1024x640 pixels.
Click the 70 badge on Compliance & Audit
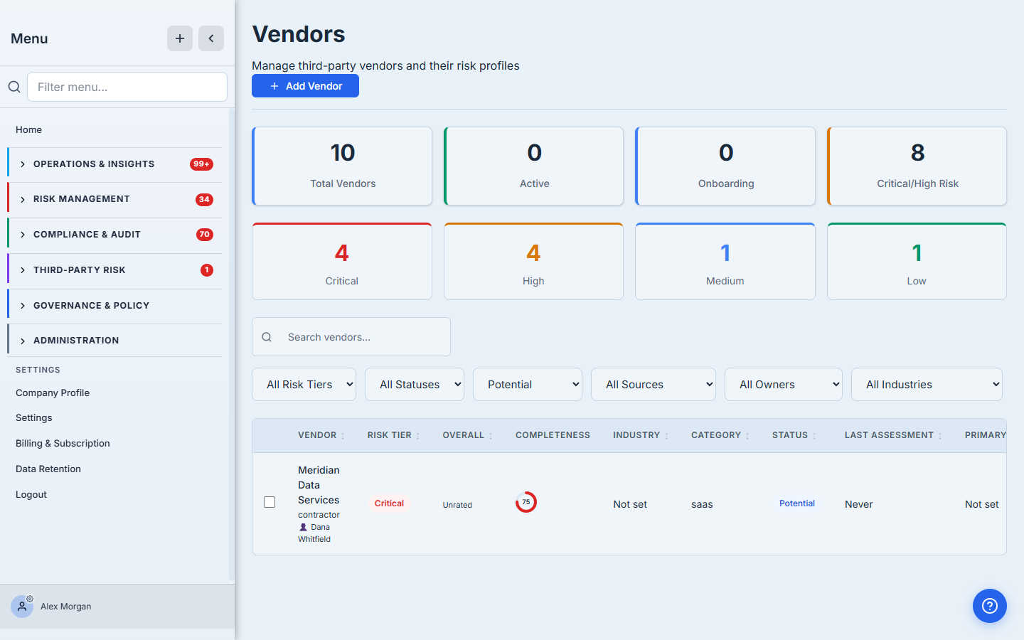click(205, 235)
